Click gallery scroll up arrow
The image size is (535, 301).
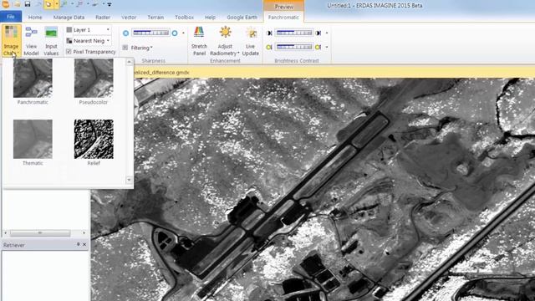coord(130,62)
